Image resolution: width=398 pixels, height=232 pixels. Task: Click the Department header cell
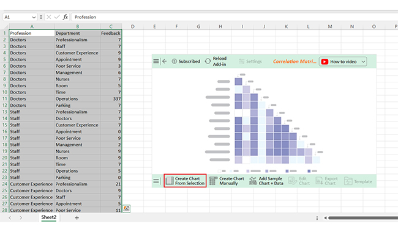pyautogui.click(x=77, y=33)
